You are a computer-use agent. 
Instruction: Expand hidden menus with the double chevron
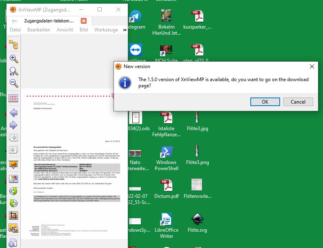click(x=125, y=30)
